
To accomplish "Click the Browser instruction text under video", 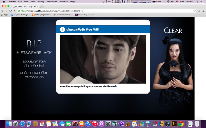I will 88,87.
